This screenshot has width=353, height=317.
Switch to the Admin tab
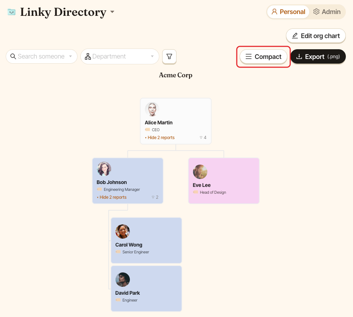(327, 12)
